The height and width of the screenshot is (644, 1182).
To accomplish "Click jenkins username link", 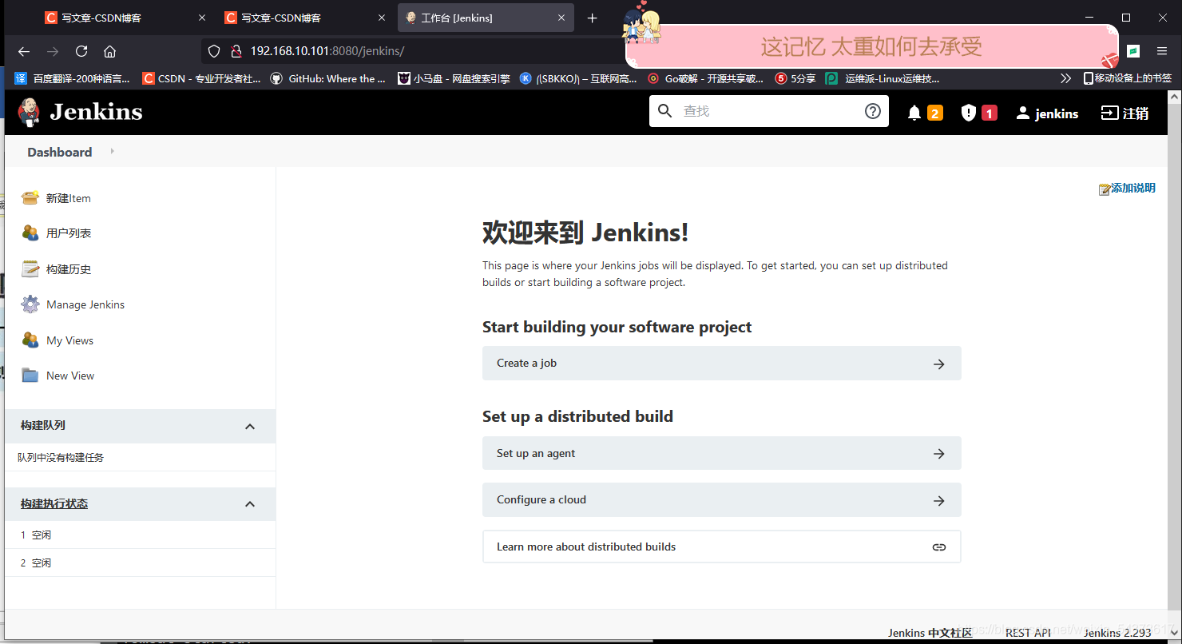I will (x=1057, y=113).
